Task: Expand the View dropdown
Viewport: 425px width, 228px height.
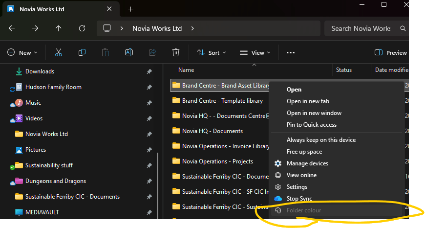Action: (254, 52)
